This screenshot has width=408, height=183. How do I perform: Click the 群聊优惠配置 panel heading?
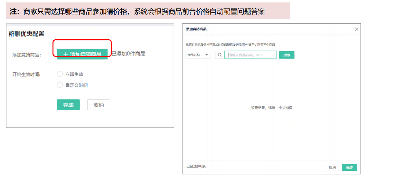pos(26,34)
